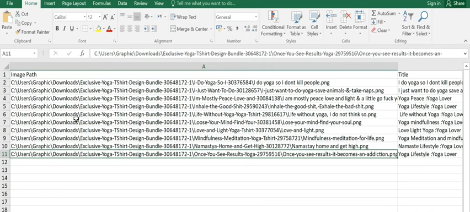
Task: Copy the selected cell
Action: pos(23,23)
